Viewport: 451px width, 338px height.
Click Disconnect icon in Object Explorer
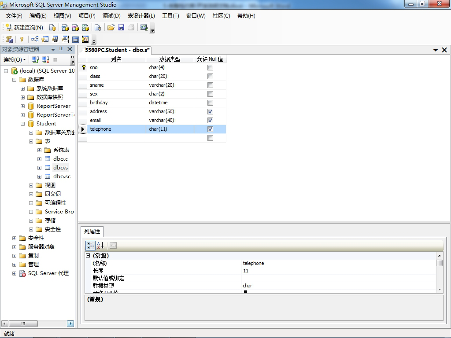[x=45, y=60]
